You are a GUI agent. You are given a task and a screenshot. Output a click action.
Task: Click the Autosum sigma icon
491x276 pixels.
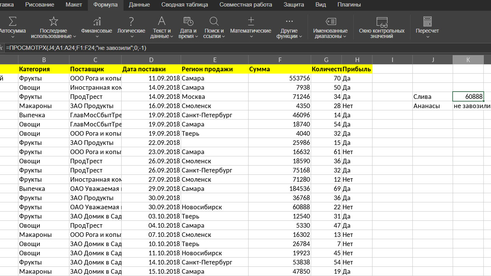tap(13, 21)
